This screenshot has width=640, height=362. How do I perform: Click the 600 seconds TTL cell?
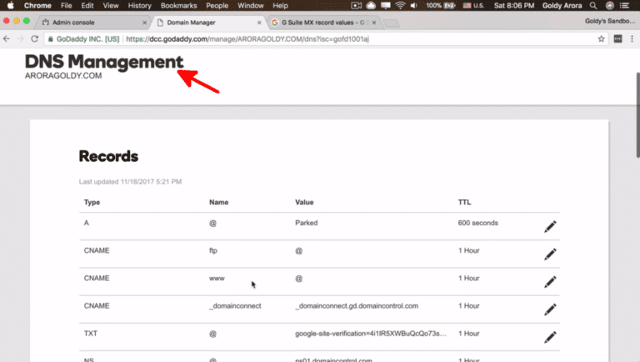point(478,223)
